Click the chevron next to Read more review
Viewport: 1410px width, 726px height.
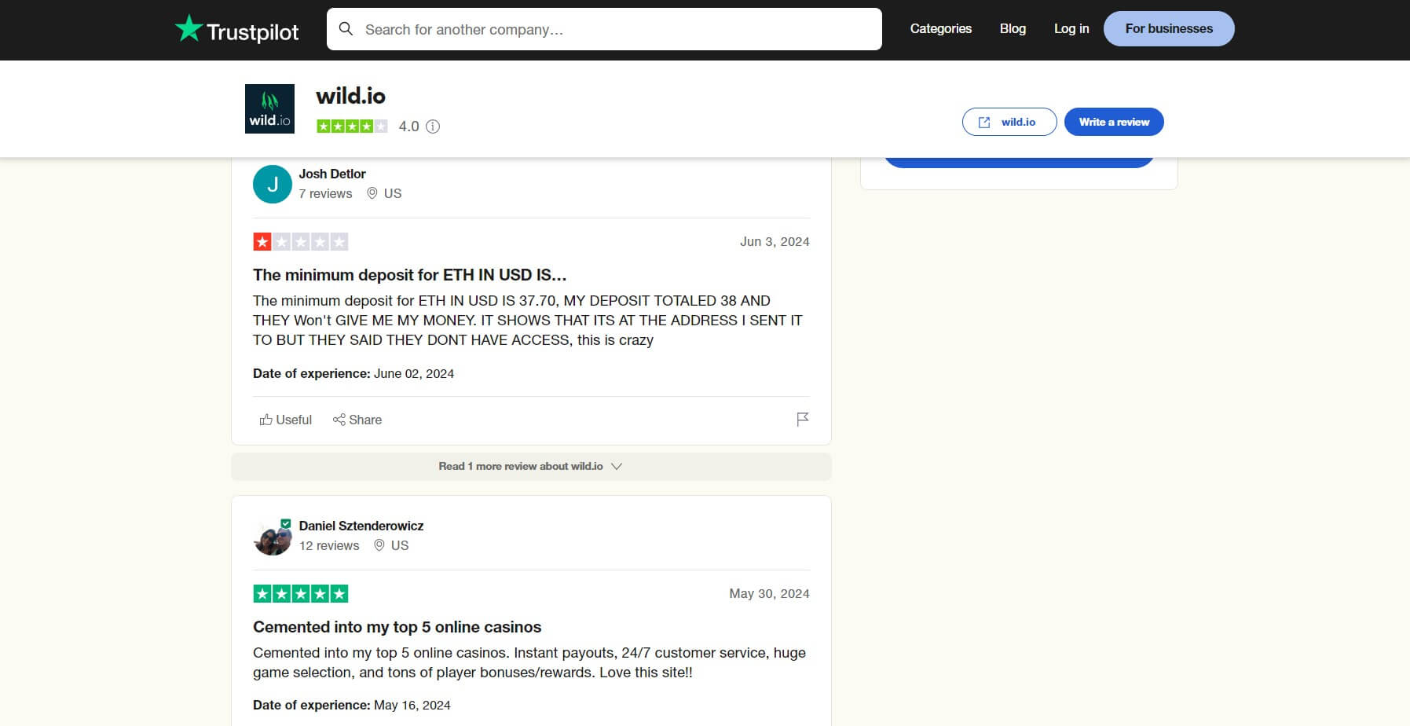617,466
